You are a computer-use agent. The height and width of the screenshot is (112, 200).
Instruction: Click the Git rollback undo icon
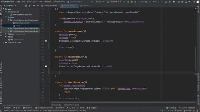tap(169, 2)
